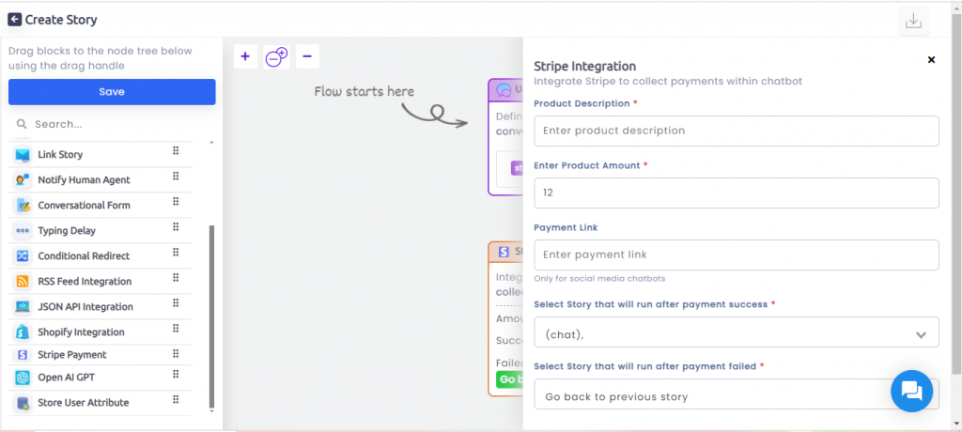Viewport: 962px width, 432px height.
Task: Close the Stripe Integration panel
Action: (x=931, y=59)
